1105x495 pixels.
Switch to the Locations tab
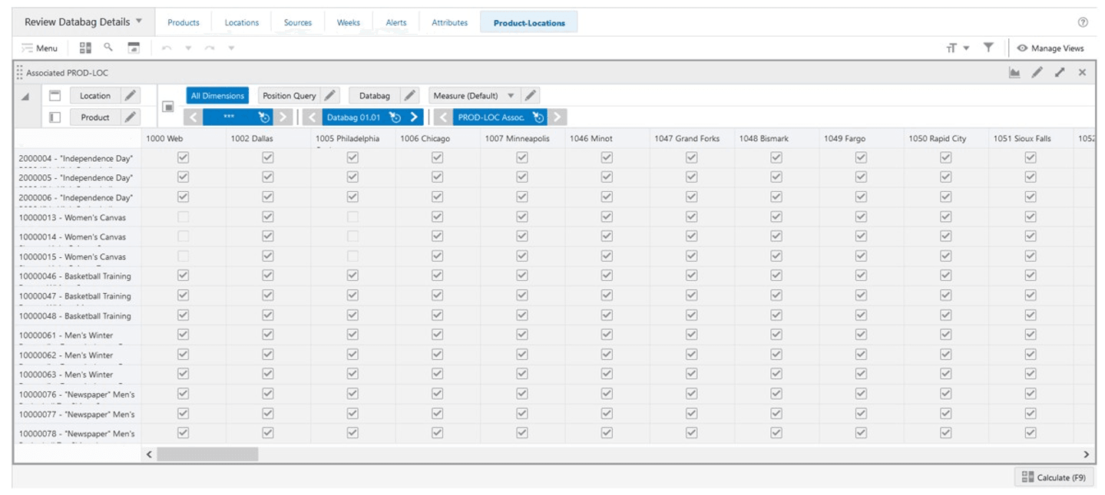[x=241, y=22]
